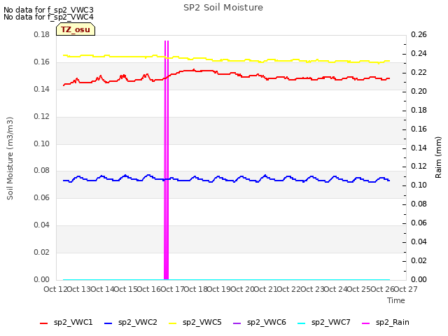448x336 pixels.
Task: Click the magenta rain spike bar
Action: pyautogui.click(x=167, y=160)
